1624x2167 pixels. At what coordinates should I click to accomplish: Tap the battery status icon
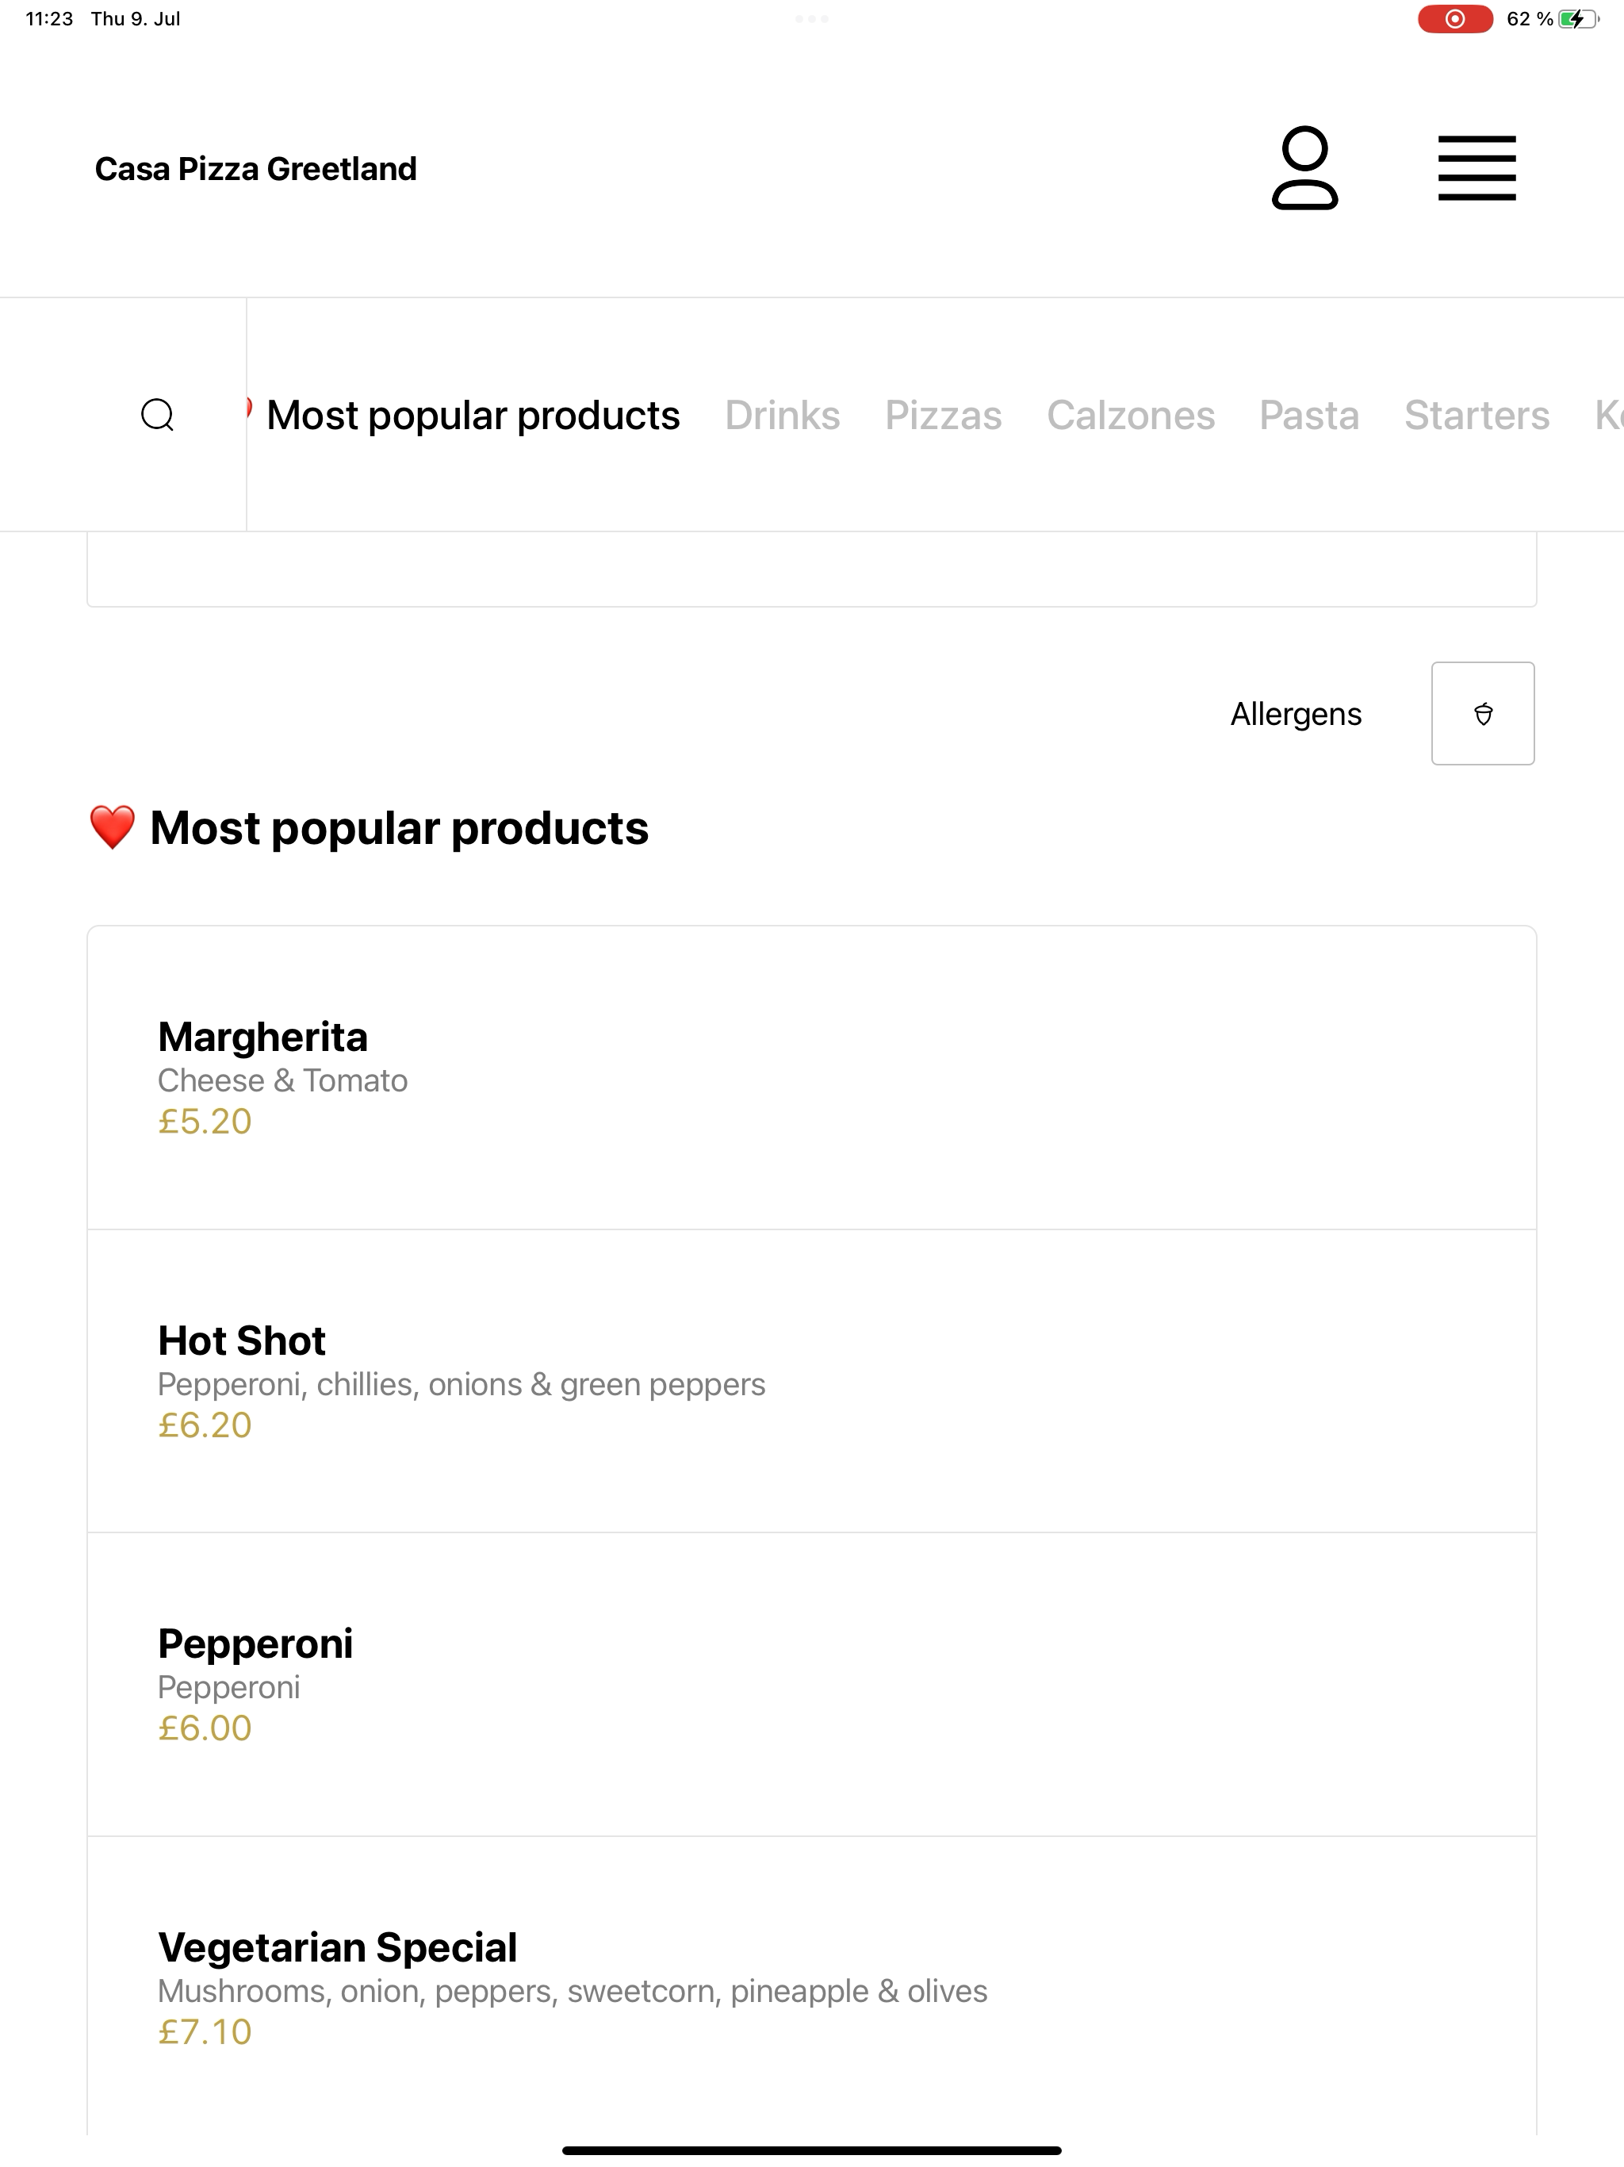pos(1578,18)
